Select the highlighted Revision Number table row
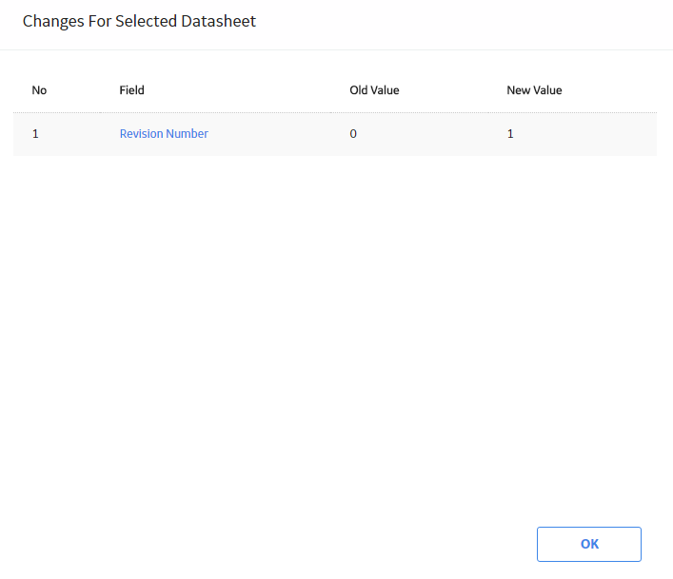 coord(335,134)
